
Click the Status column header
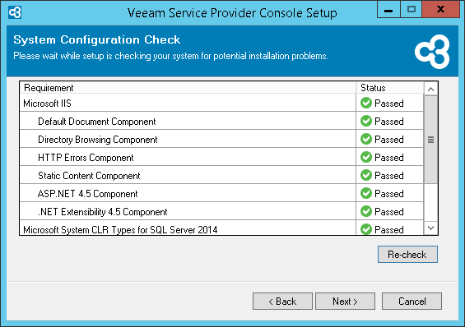click(389, 88)
